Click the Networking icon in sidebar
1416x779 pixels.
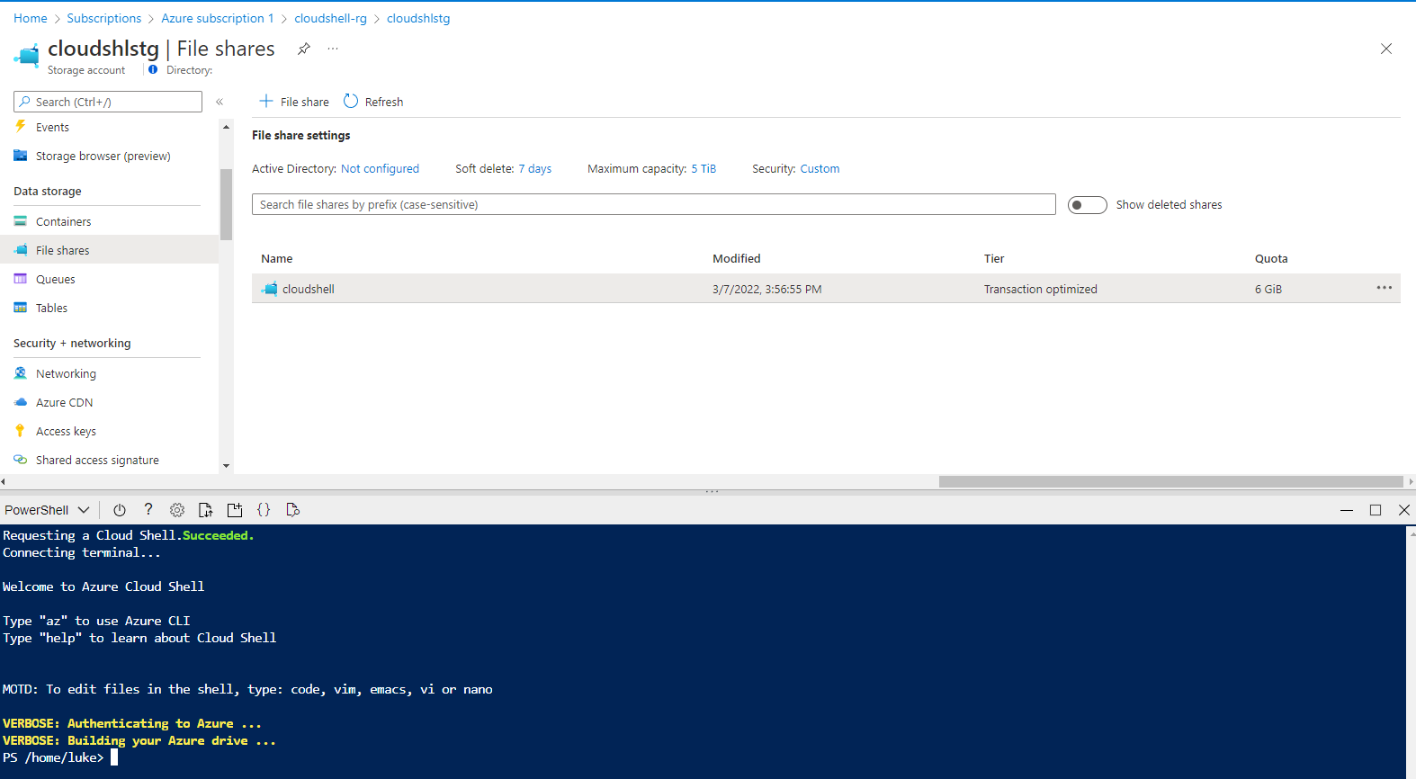click(x=20, y=373)
